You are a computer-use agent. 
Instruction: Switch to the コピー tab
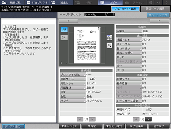pyautogui.click(x=110, y=2)
